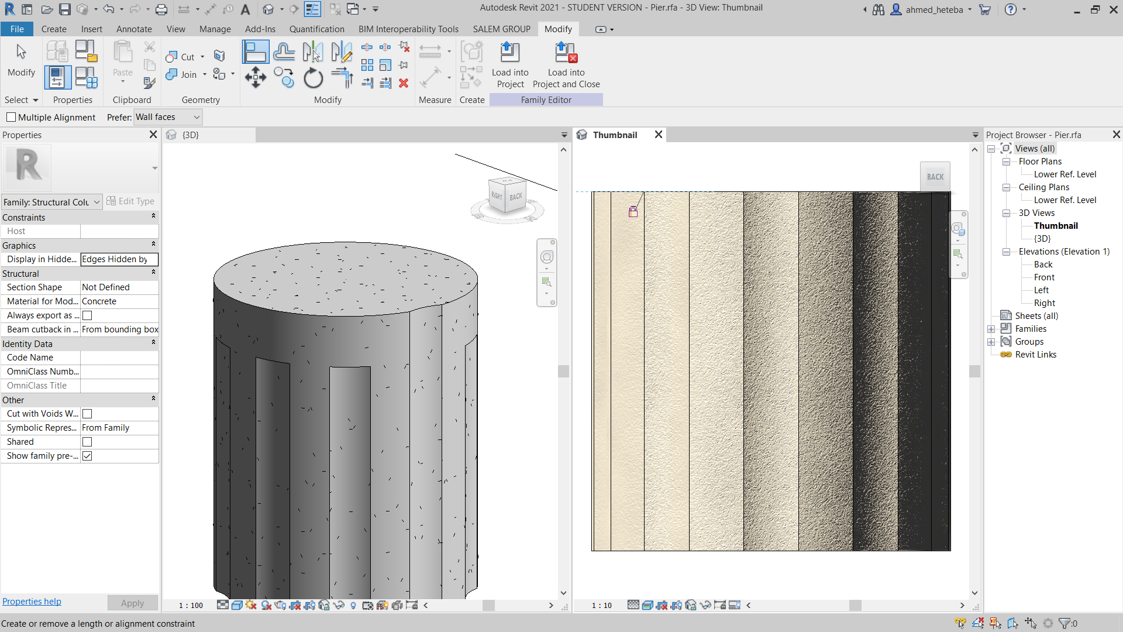Image resolution: width=1123 pixels, height=632 pixels.
Task: Collapse the Floor Plans tree node
Action: pos(1007,162)
